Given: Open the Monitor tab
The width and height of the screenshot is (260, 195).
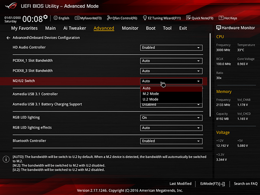Looking at the screenshot, I should click(130, 28).
